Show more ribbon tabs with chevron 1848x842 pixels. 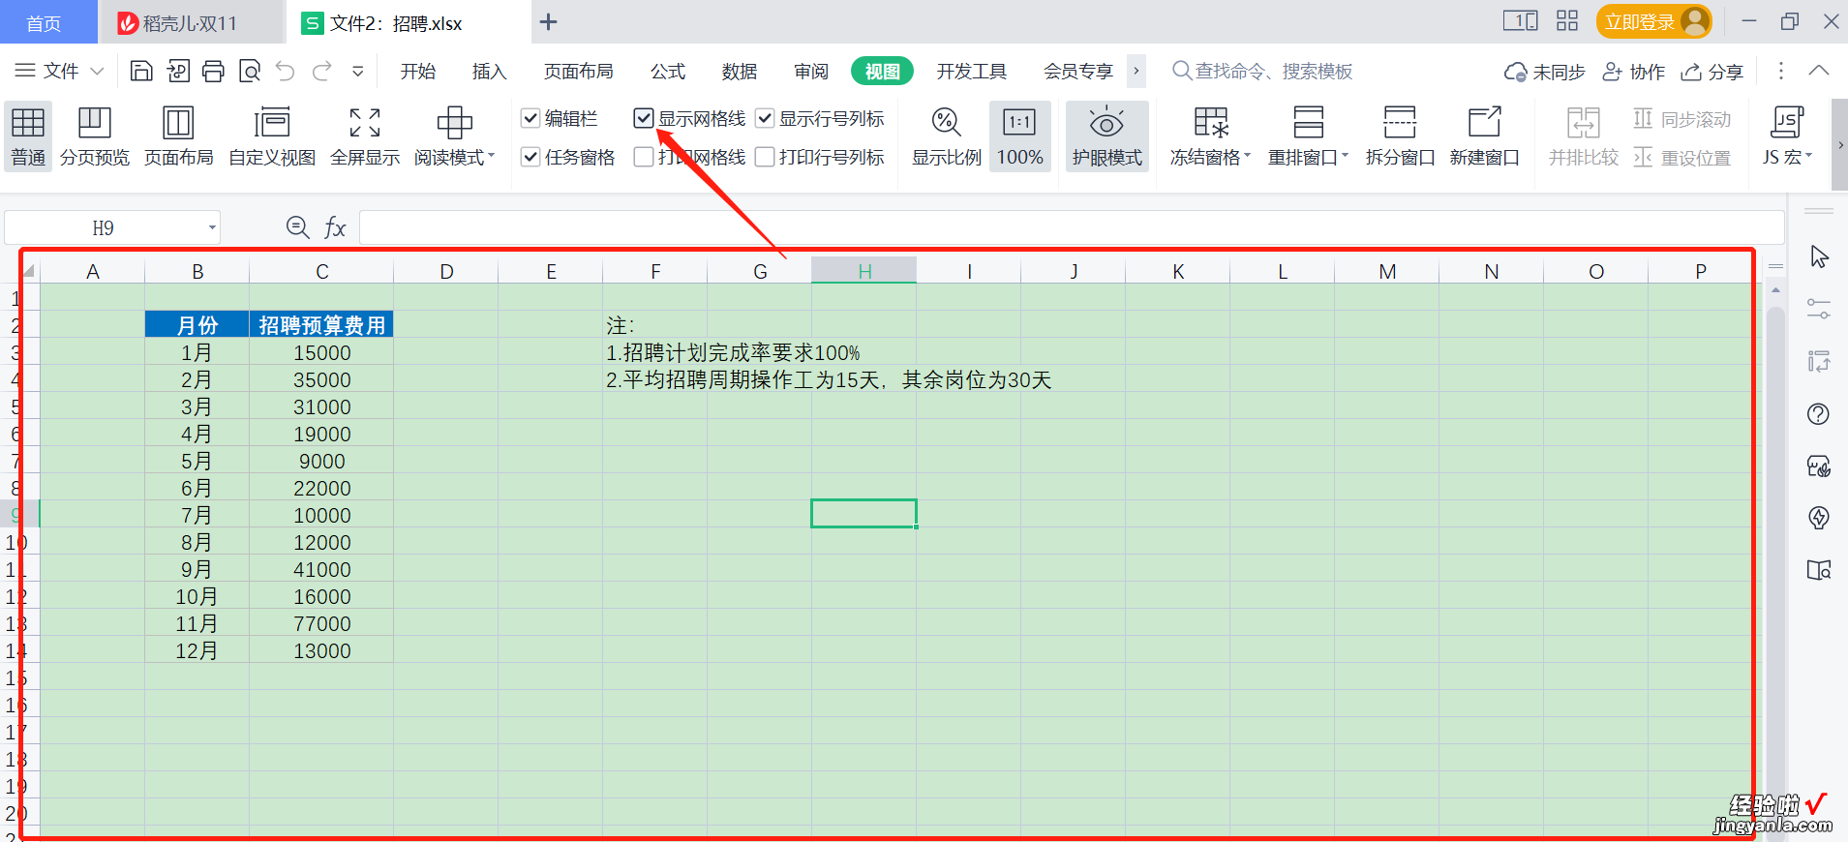pyautogui.click(x=1136, y=71)
